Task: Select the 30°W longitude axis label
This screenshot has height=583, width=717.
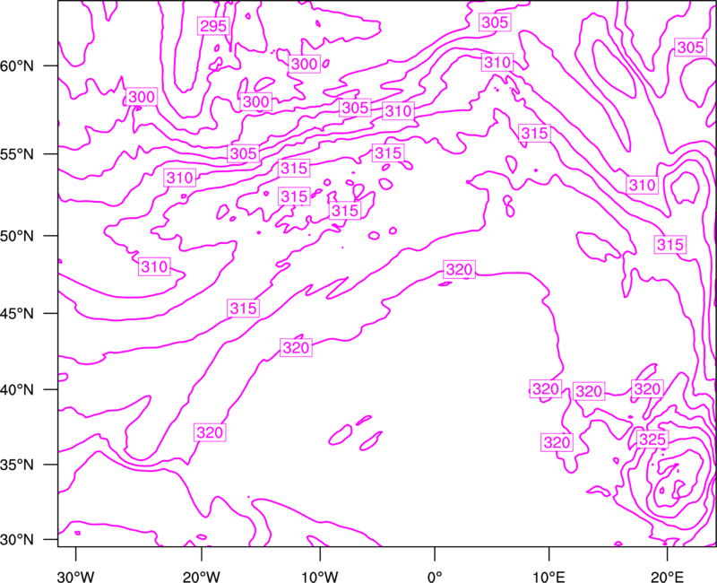Action: pos(75,577)
